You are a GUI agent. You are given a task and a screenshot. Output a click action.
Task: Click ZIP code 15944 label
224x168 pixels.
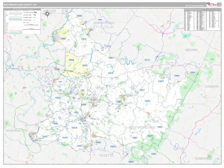point(176,76)
